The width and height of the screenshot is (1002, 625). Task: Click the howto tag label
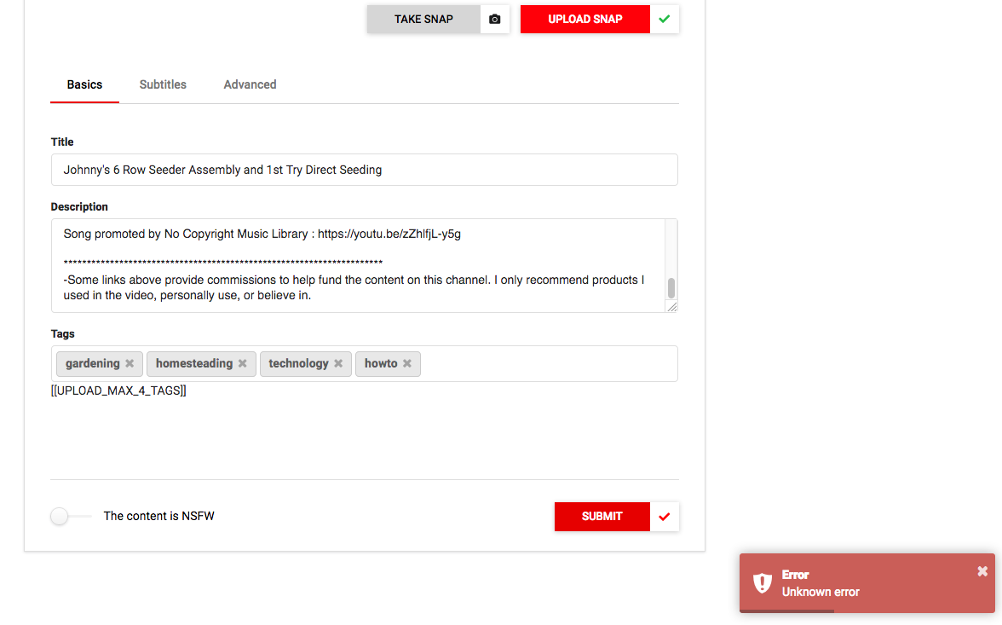381,363
